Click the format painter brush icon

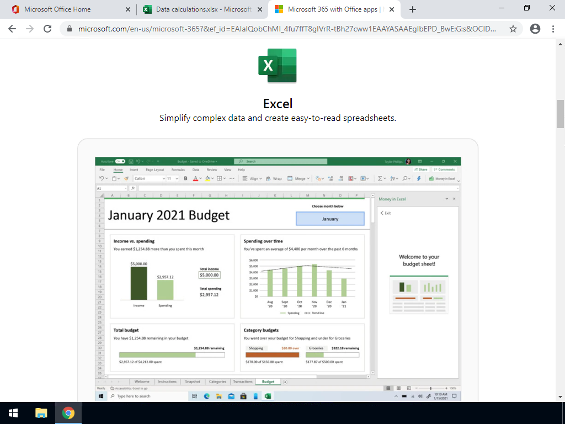point(126,178)
